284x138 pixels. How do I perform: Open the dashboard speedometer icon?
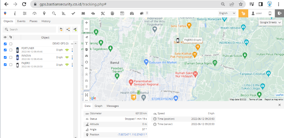(34, 13)
